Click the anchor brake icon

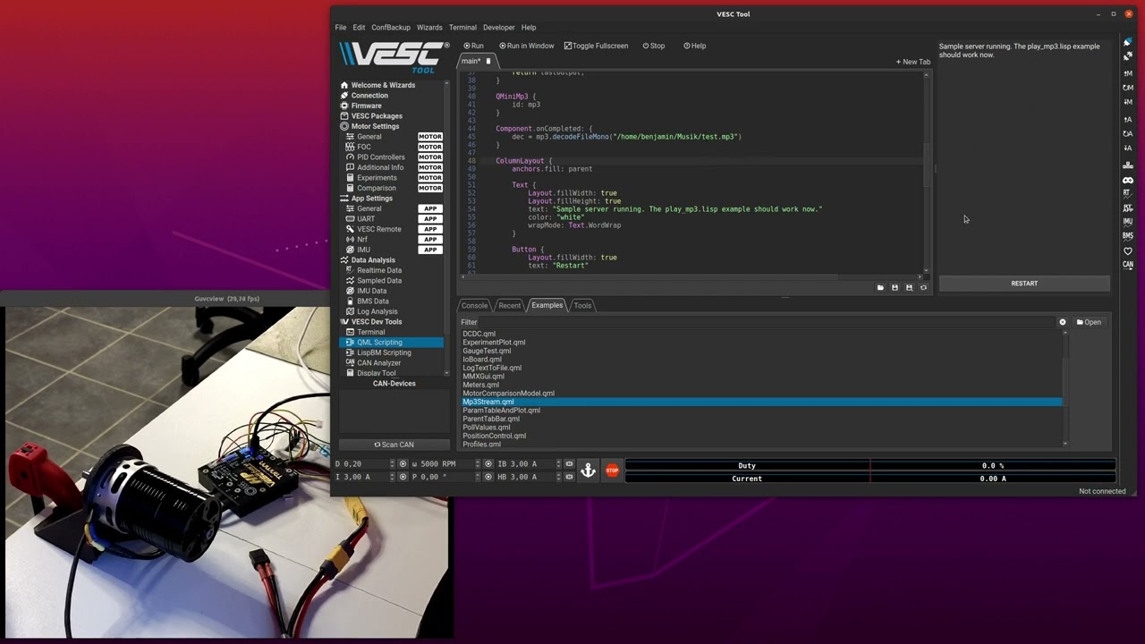588,470
